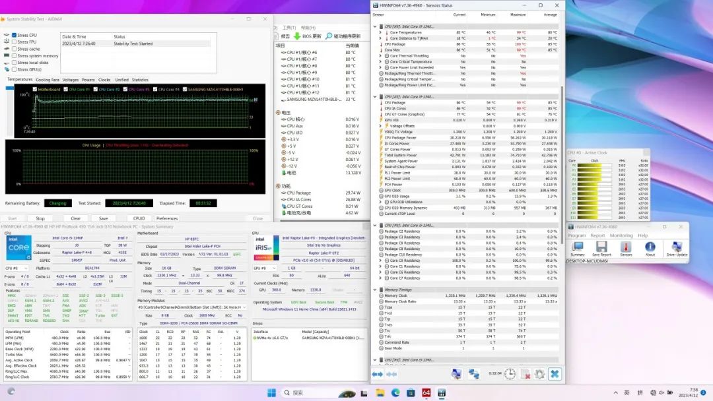Click the About info icon in HWiNFO
713x401 pixels.
(x=650, y=249)
